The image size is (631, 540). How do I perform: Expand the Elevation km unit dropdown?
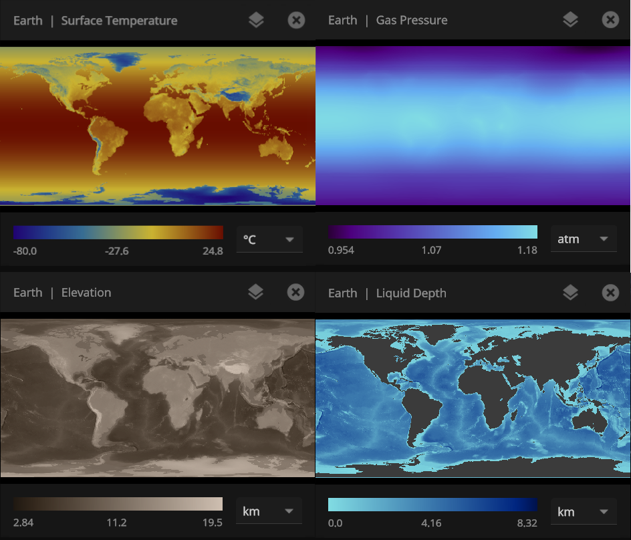click(269, 511)
